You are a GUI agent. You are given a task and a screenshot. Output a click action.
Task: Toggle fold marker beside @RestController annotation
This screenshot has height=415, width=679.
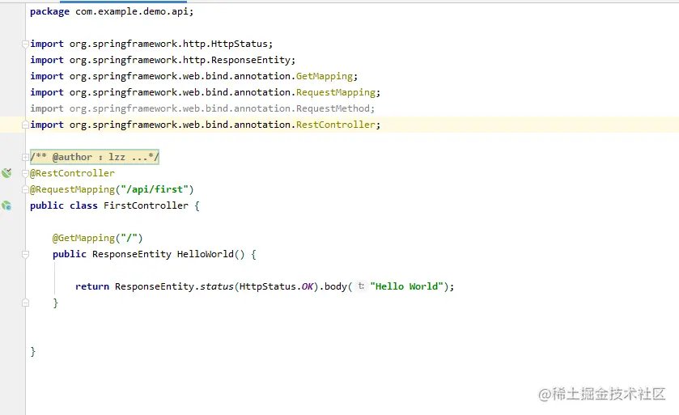point(25,173)
